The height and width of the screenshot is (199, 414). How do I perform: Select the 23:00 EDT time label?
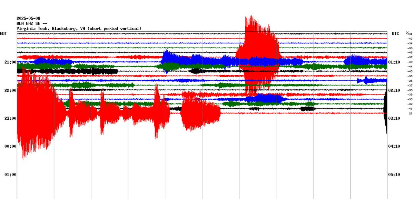10,118
